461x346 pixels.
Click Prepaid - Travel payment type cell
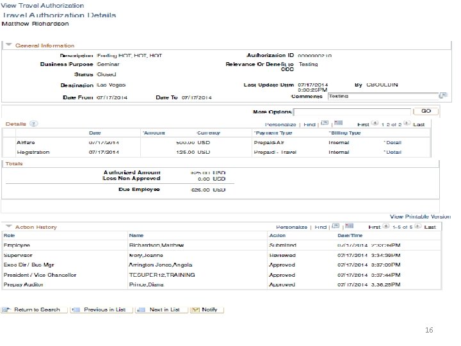(x=275, y=152)
